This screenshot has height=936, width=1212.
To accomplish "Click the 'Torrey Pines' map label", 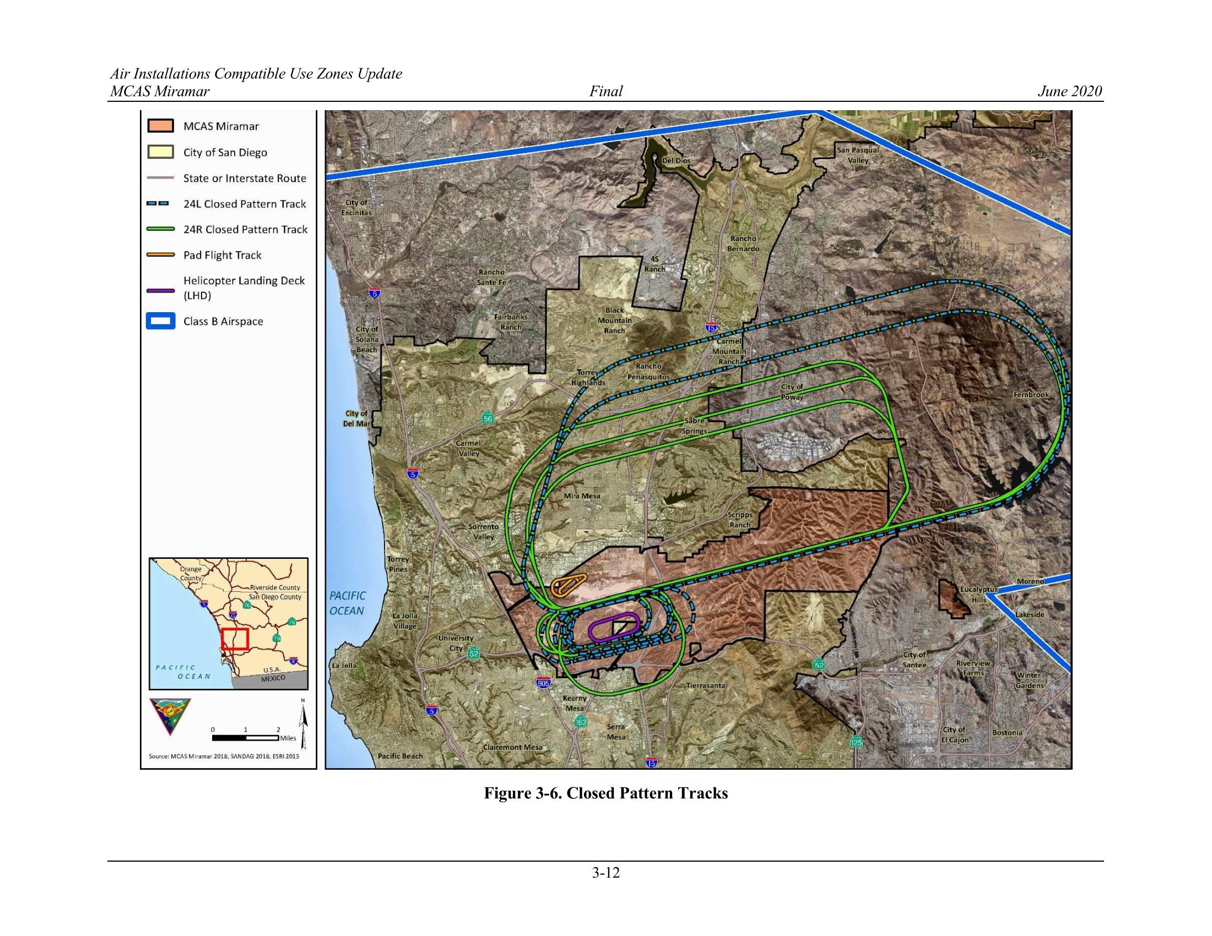I will click(398, 564).
